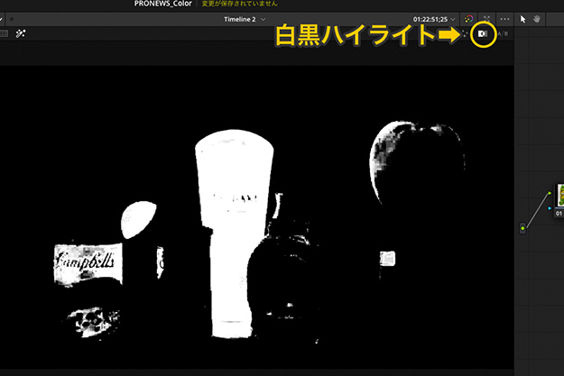The image size is (564, 376).
Task: Toggle the highlight icon left of B/W highlight
Action: click(x=466, y=33)
